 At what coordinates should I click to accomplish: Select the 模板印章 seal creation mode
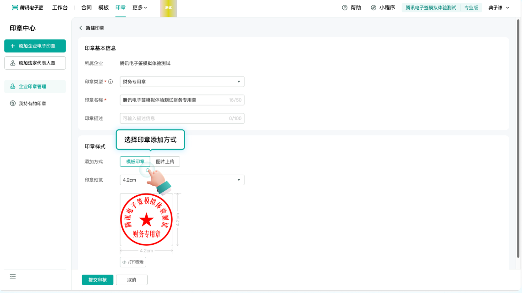tap(135, 161)
